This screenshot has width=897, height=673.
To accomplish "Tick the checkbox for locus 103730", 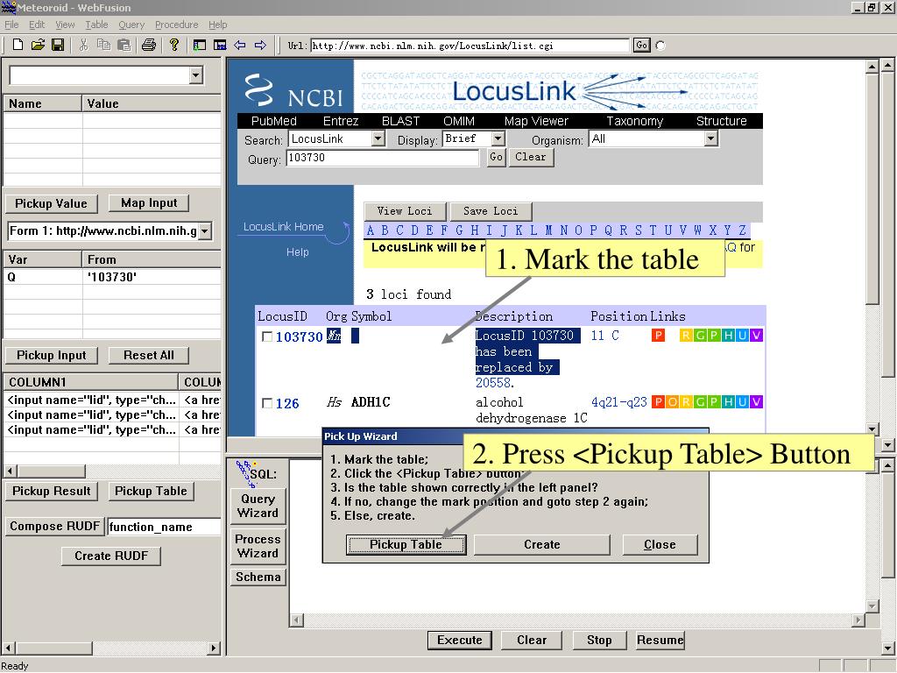I will (266, 336).
